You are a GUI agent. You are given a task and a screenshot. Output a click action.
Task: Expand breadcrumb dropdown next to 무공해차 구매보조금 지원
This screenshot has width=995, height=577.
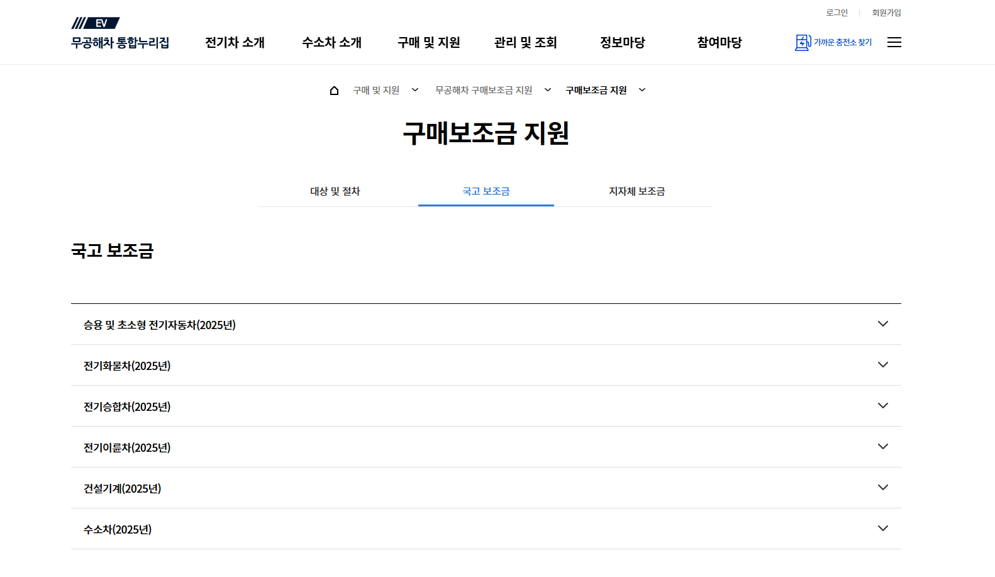tap(548, 90)
